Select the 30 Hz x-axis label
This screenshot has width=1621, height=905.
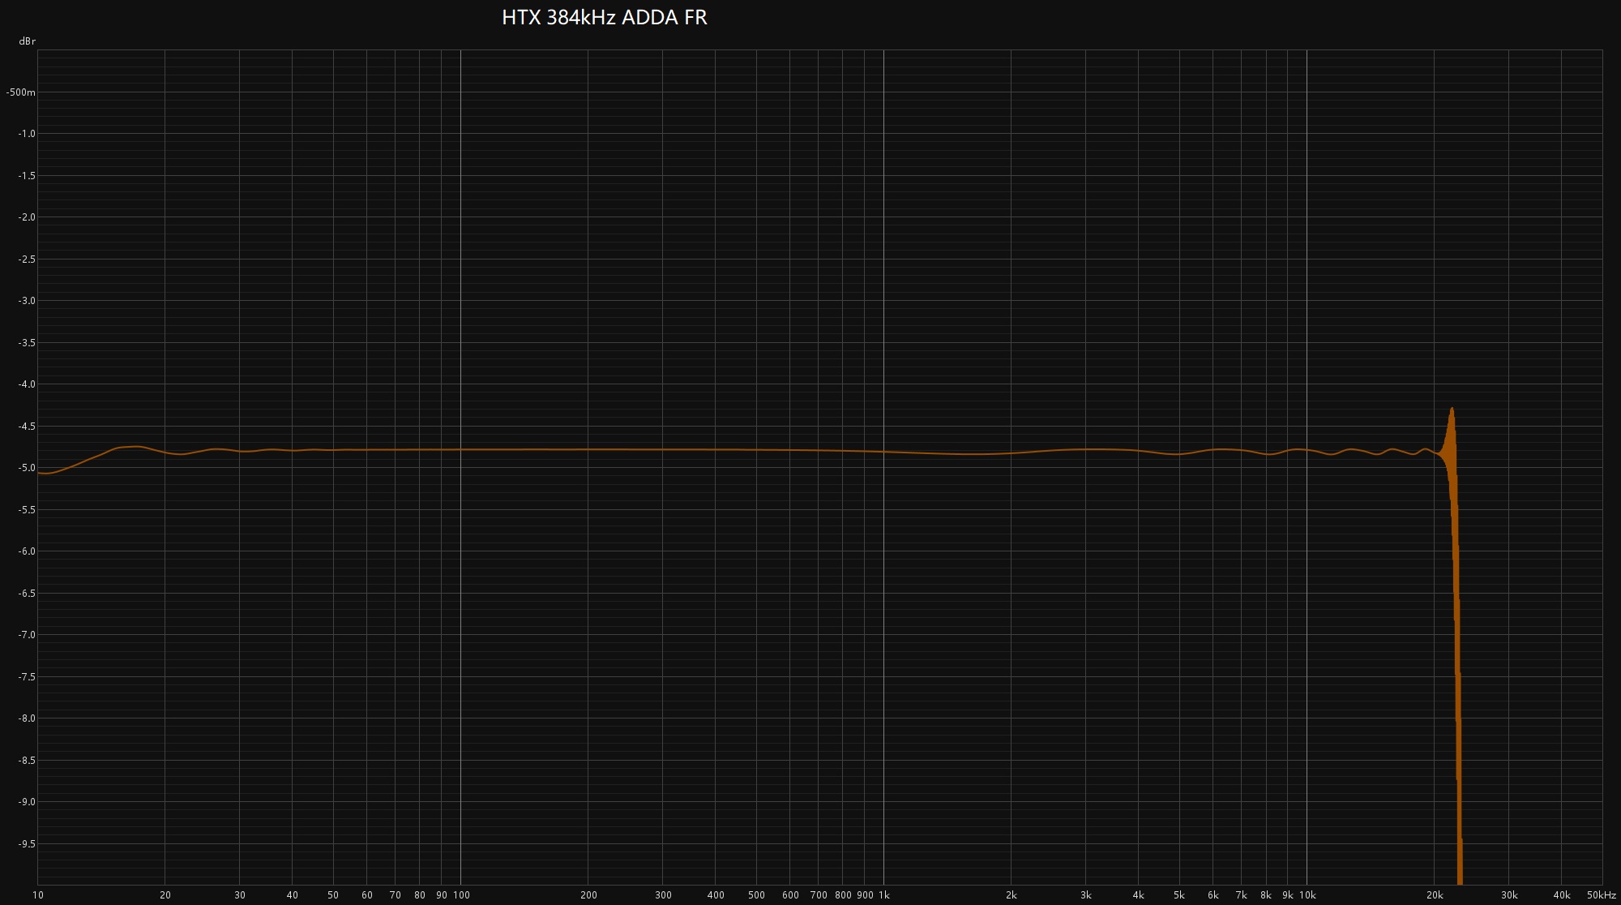(240, 895)
